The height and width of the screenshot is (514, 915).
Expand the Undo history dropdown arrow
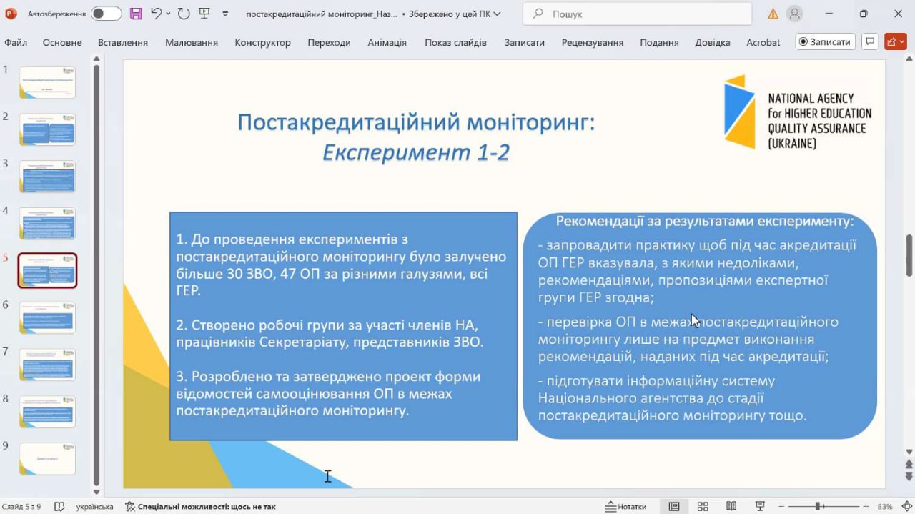pyautogui.click(x=168, y=14)
